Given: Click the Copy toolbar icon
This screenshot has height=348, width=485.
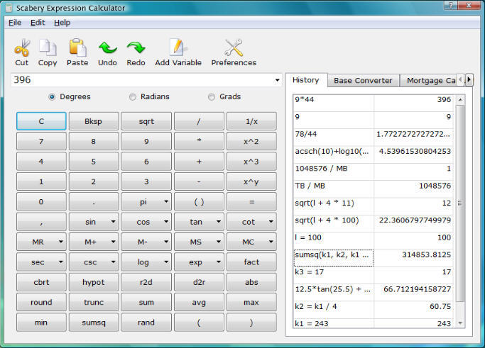Looking at the screenshot, I should pyautogui.click(x=48, y=48).
